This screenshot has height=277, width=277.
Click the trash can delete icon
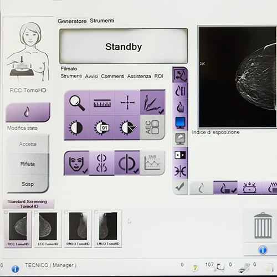coord(263,225)
